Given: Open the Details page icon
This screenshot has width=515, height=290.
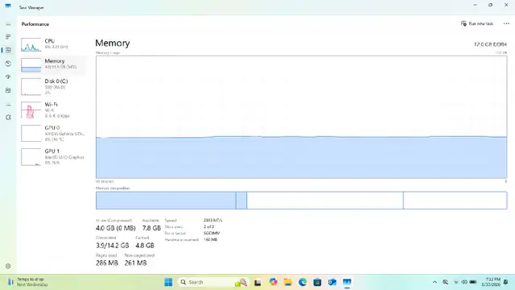Looking at the screenshot, I should coord(8,104).
